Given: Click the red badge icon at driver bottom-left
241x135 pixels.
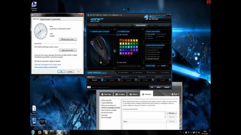Looking at the screenshot, I should tap(89, 87).
